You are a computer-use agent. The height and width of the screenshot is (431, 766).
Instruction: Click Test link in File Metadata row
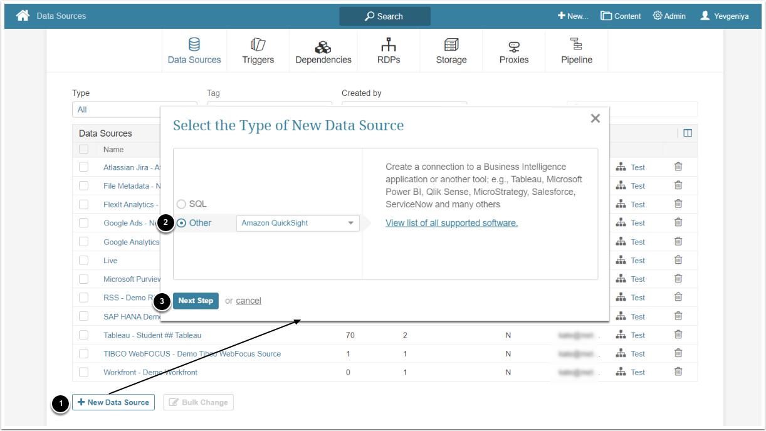pyautogui.click(x=638, y=186)
